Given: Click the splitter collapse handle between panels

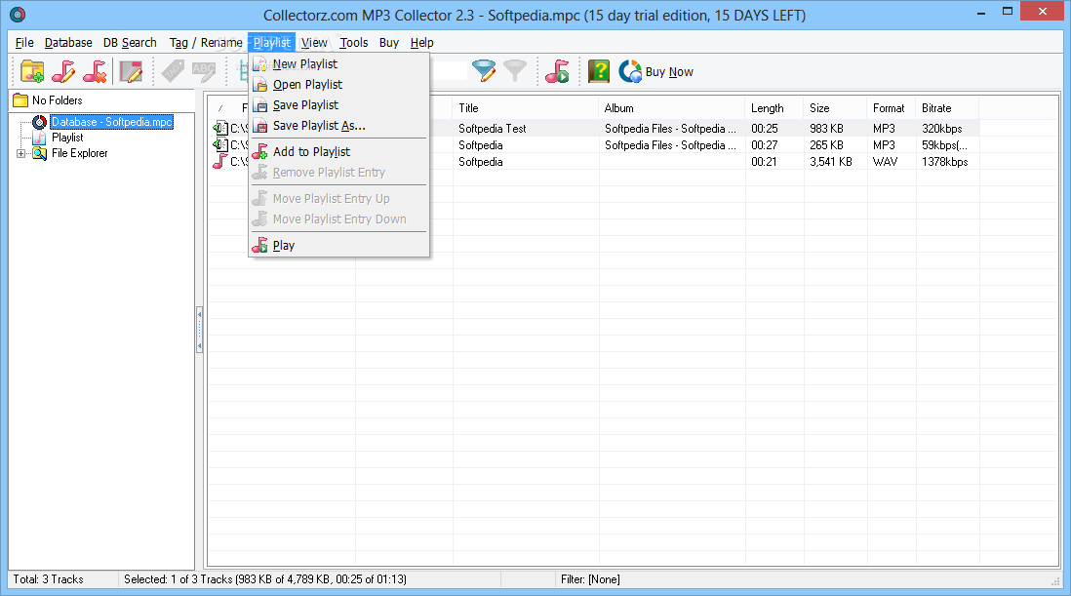Looking at the screenshot, I should 199,330.
